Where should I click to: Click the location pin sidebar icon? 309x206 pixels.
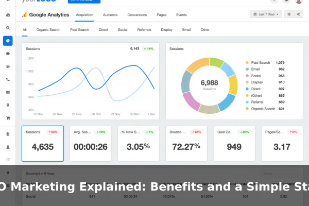[8, 105]
